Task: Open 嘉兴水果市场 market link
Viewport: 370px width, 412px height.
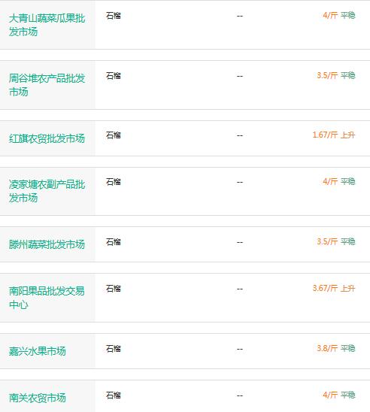Action: coord(38,351)
